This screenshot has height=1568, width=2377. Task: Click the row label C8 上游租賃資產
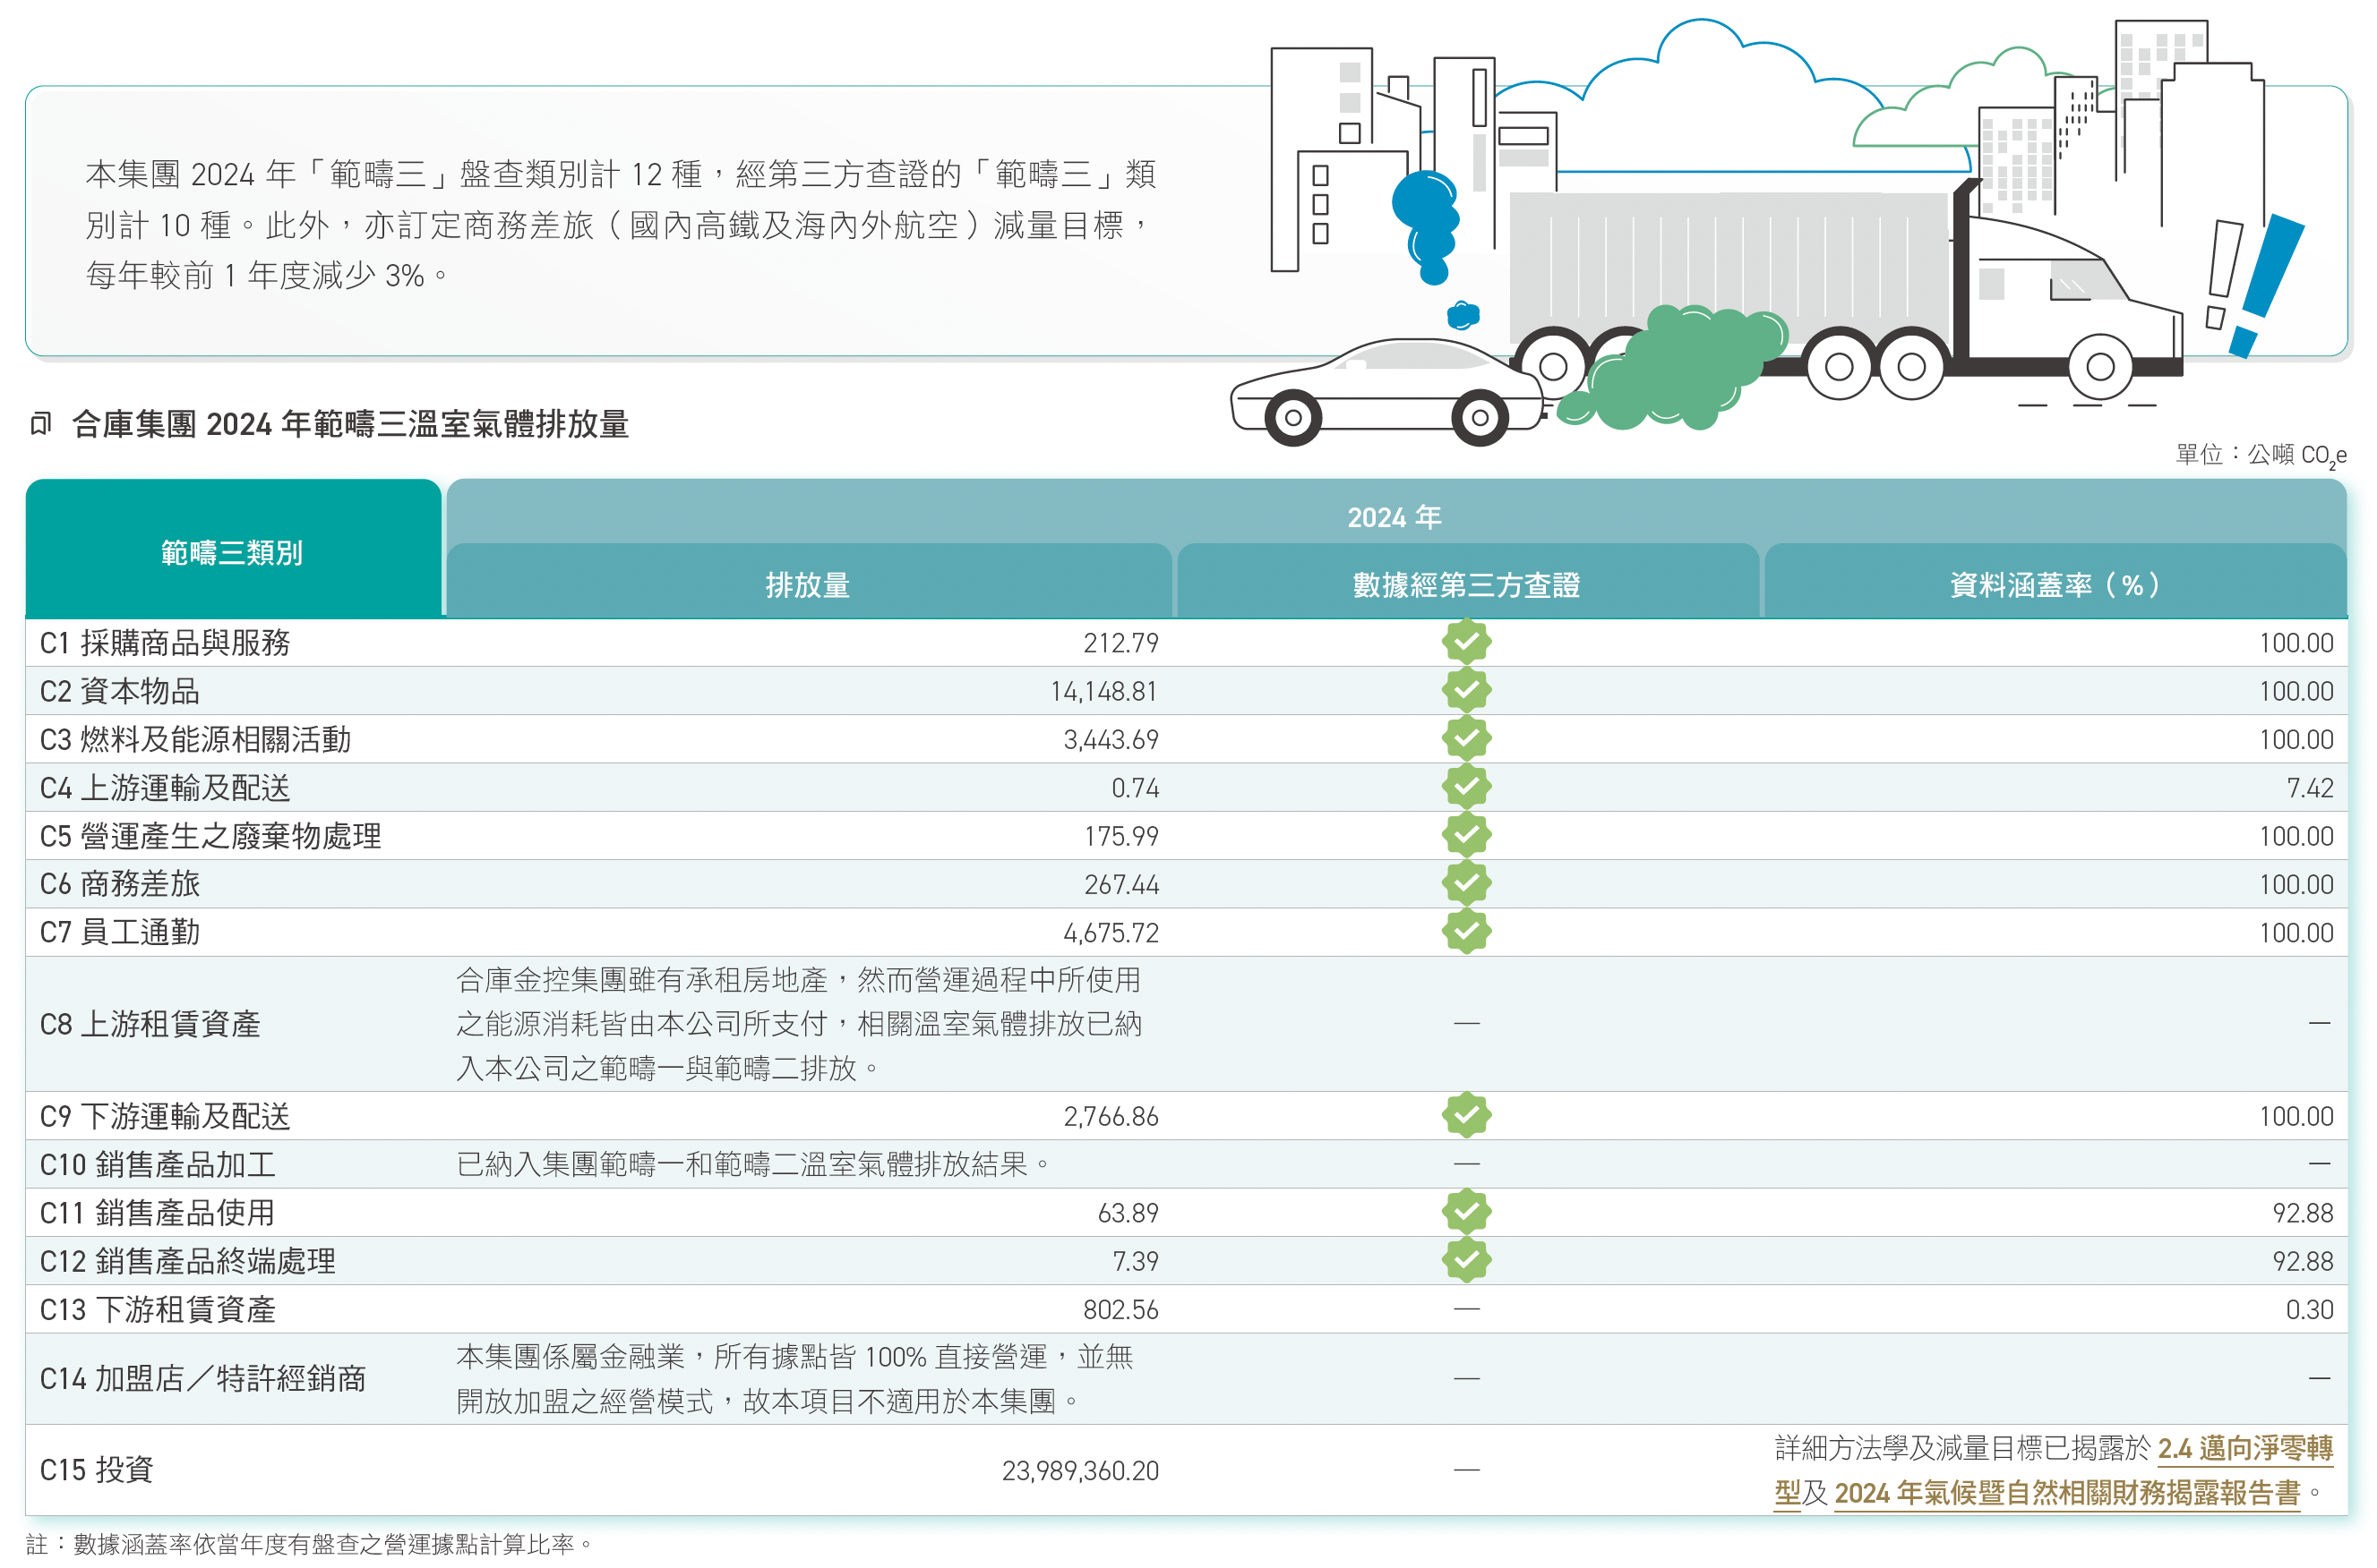[150, 1024]
